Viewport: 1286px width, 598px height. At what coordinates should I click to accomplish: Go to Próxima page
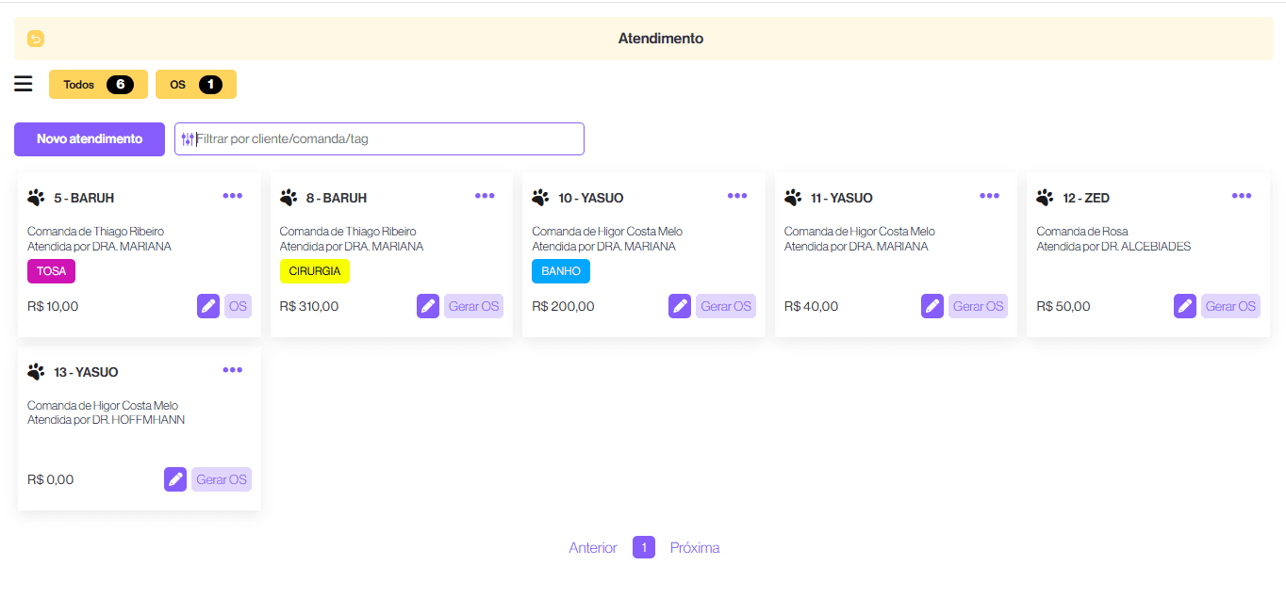(x=695, y=548)
